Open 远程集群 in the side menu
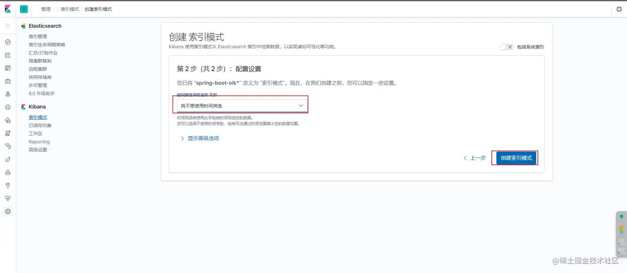Image resolution: width=627 pixels, height=273 pixels. point(38,69)
